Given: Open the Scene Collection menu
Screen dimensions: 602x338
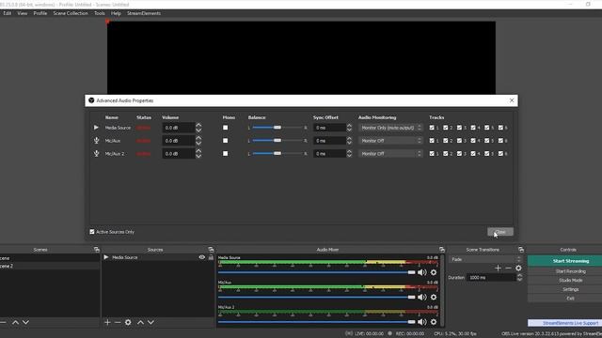Looking at the screenshot, I should tap(71, 13).
